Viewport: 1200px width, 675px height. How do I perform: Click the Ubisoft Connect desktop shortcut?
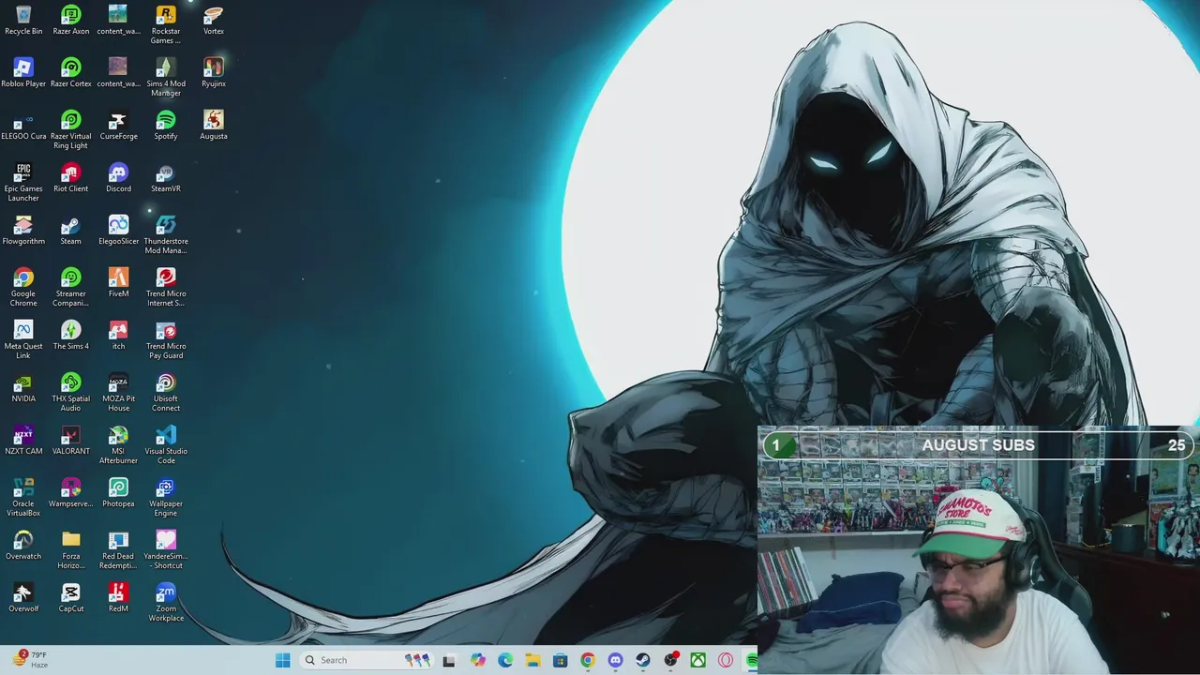click(x=166, y=393)
